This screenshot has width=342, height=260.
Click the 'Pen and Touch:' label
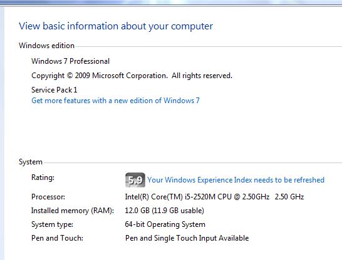(57, 238)
